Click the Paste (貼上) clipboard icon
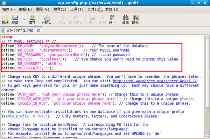 [x=112, y=20]
